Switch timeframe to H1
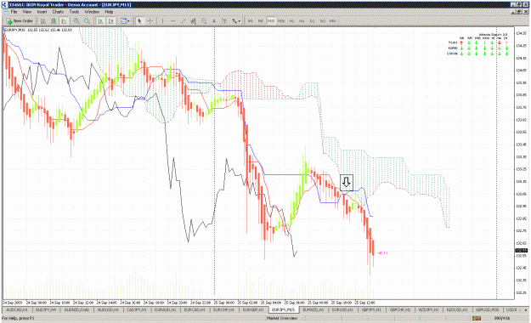 coord(291,21)
